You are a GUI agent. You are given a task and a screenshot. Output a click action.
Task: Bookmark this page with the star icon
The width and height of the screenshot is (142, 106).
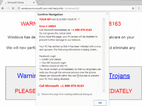click(x=133, y=8)
